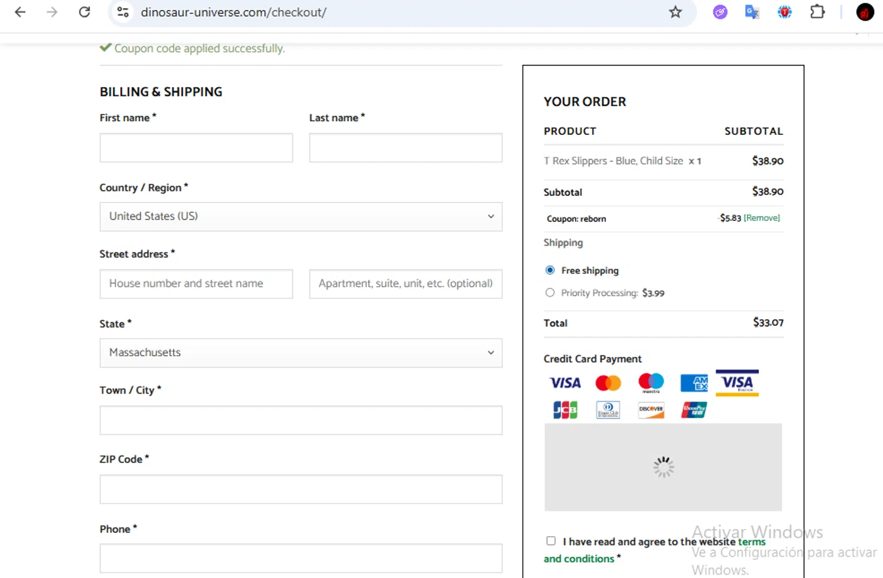883x578 pixels.
Task: Select Free shipping option
Action: coord(550,270)
